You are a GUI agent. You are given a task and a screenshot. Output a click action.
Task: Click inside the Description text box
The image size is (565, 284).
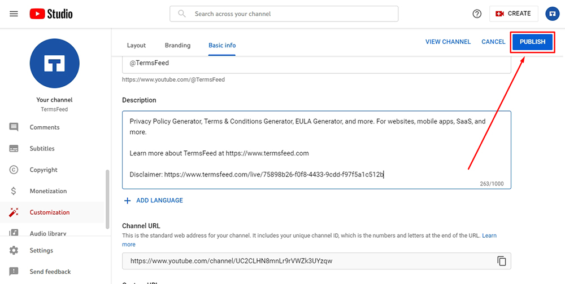pyautogui.click(x=317, y=150)
